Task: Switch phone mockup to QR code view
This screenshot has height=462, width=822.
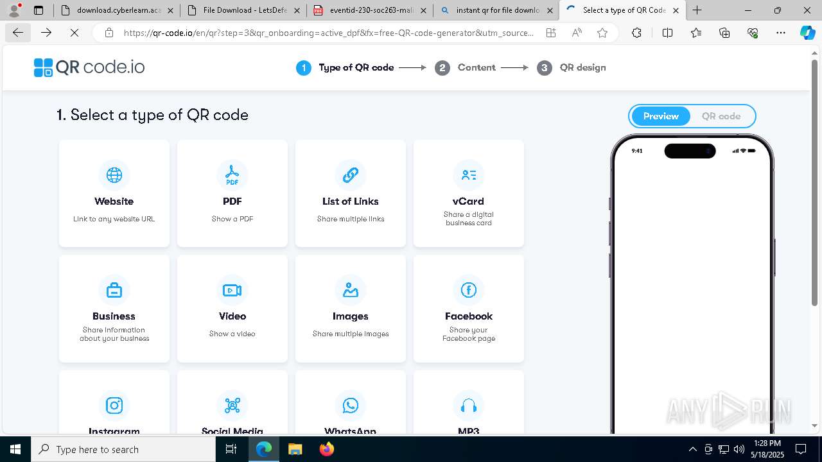Action: 721,116
